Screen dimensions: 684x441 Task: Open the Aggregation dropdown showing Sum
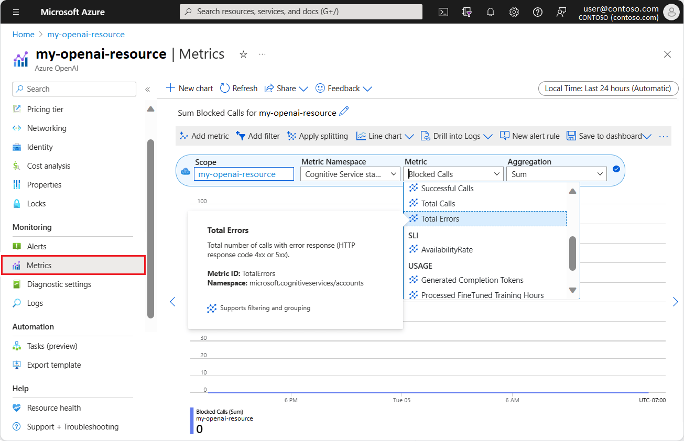pos(557,173)
